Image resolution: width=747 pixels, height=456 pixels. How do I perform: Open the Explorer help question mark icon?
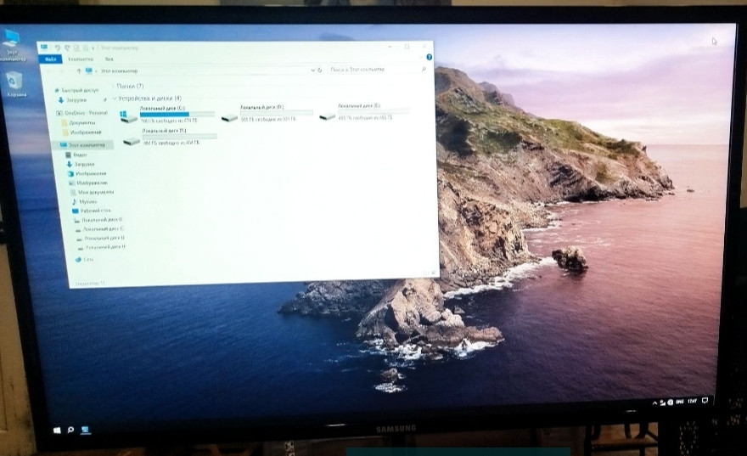pos(429,58)
